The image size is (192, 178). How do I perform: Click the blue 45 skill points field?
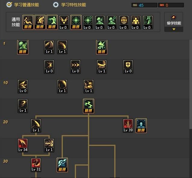[144, 5]
